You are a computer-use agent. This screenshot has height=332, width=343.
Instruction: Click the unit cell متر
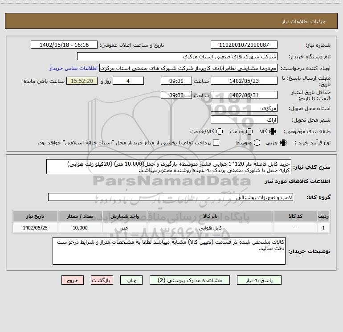(124, 228)
